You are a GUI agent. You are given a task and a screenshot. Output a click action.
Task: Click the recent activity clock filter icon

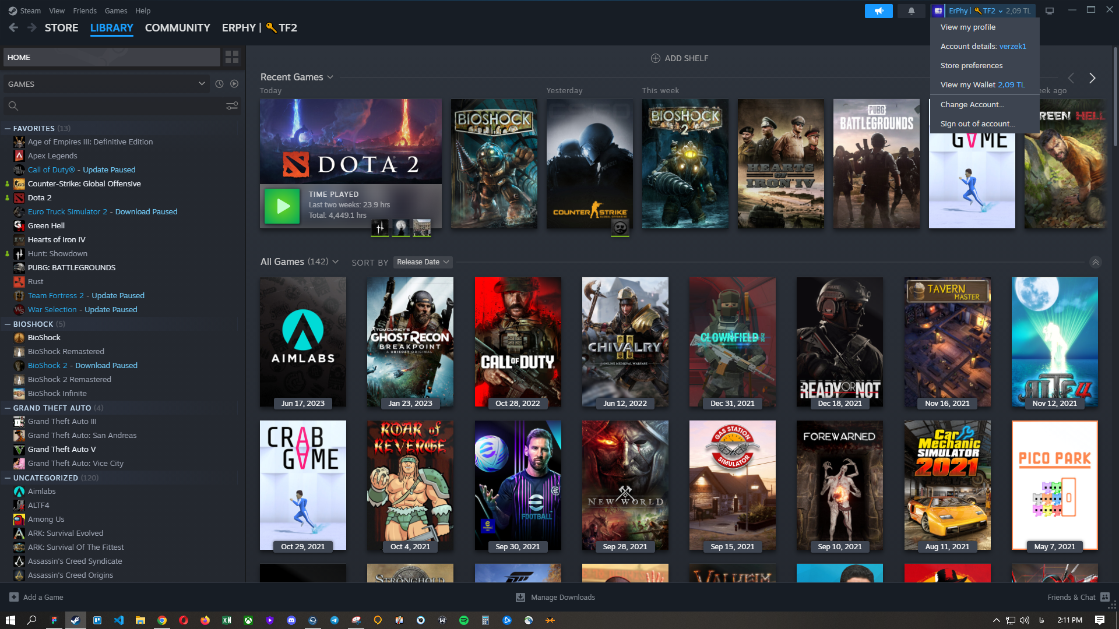tap(219, 84)
